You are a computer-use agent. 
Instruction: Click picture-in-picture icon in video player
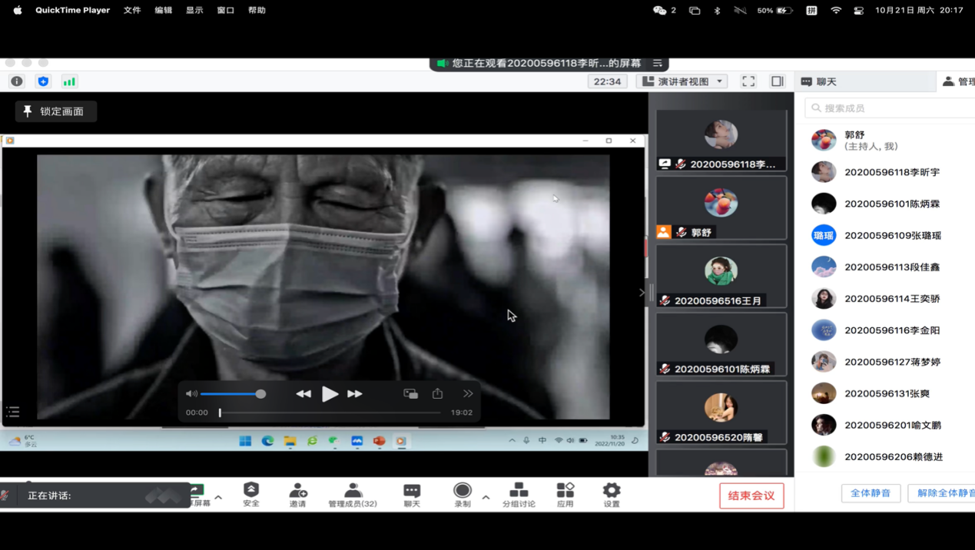pos(411,393)
